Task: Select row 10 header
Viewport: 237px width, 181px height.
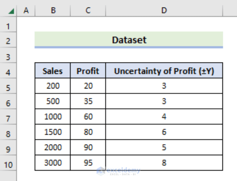Action: (x=8, y=165)
